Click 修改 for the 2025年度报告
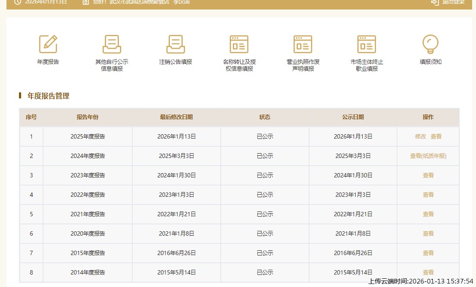Viewport: 476px width, 287px height. [x=420, y=136]
